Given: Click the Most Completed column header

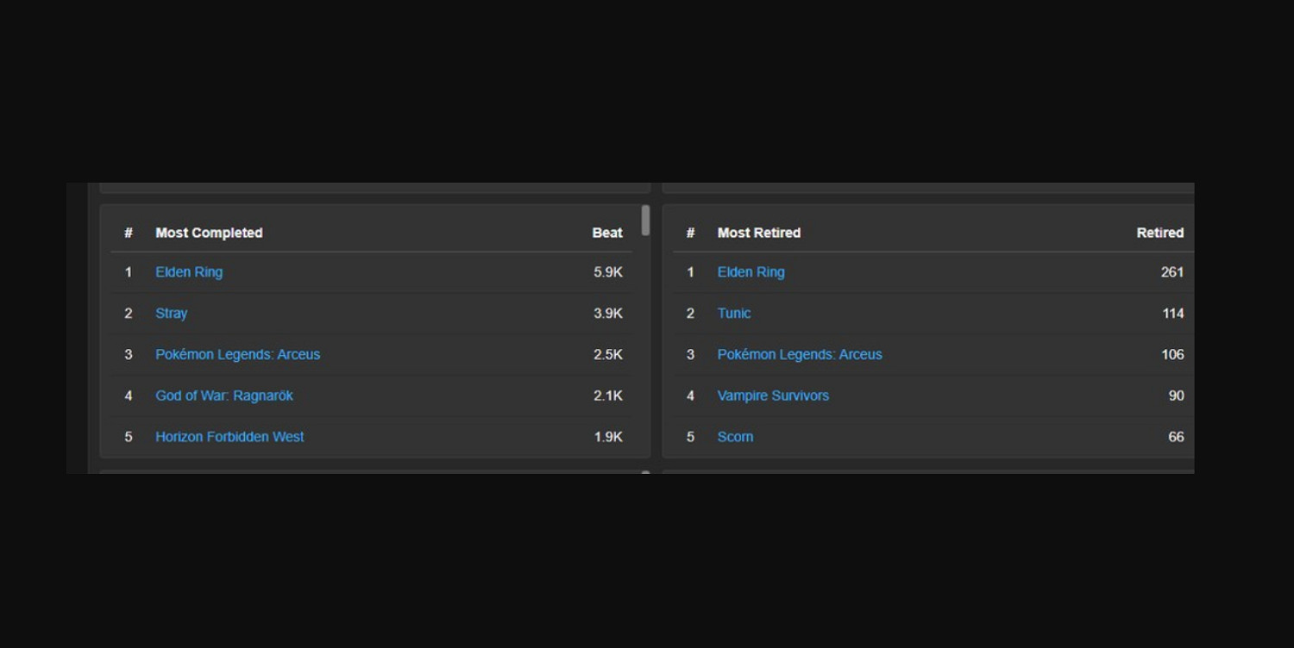Looking at the screenshot, I should click(209, 234).
